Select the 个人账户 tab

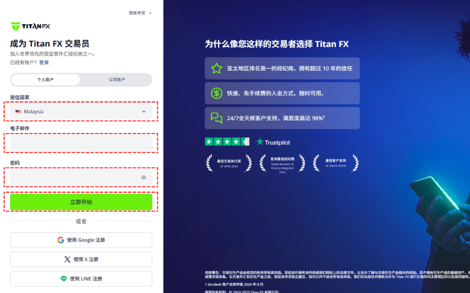tap(45, 80)
